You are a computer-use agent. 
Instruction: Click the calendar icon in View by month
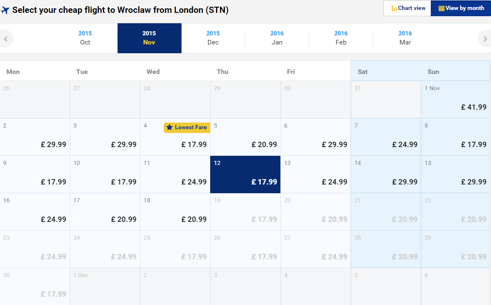coord(441,8)
